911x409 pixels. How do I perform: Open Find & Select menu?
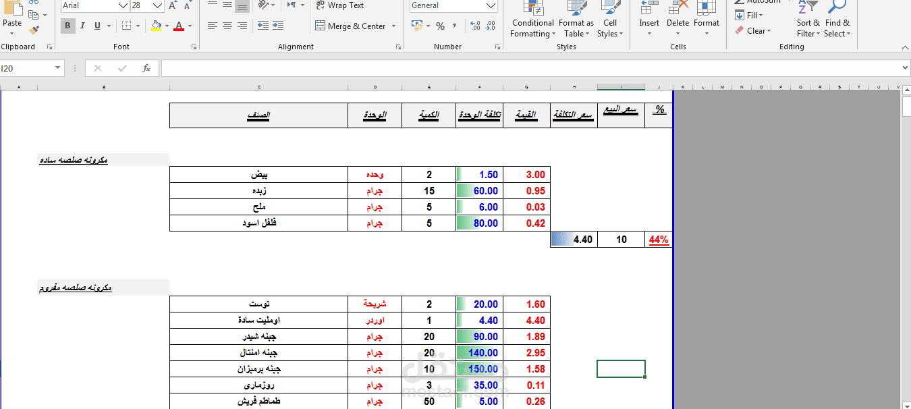pos(837,20)
